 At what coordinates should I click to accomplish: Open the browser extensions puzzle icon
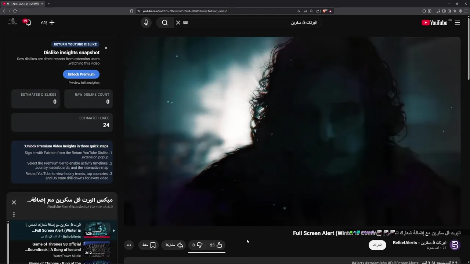[424, 11]
